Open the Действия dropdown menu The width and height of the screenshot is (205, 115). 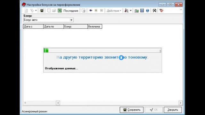(114, 11)
